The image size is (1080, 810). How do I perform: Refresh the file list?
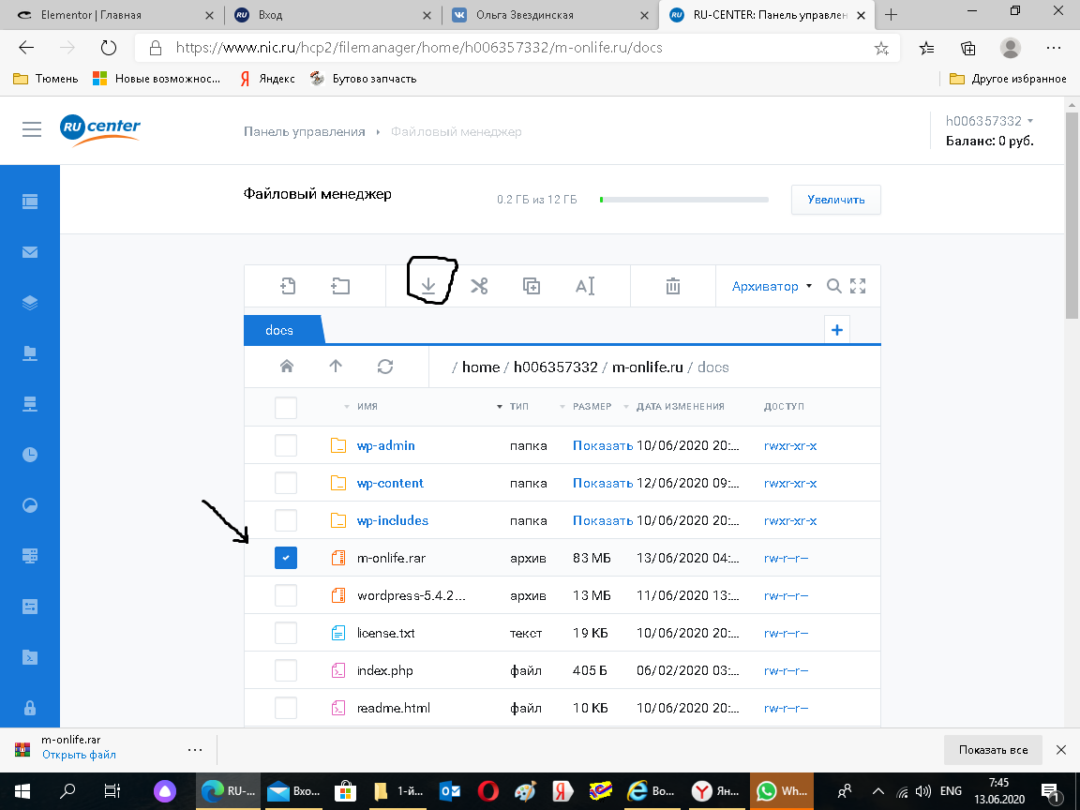pyautogui.click(x=385, y=367)
